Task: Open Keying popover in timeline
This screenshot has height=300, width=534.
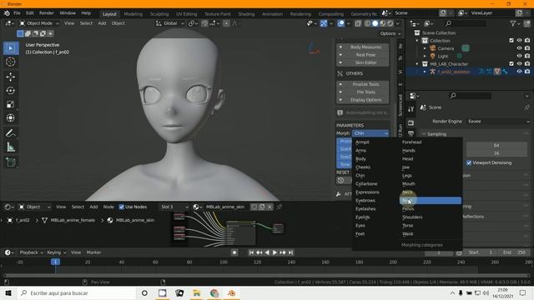Action: pos(56,252)
